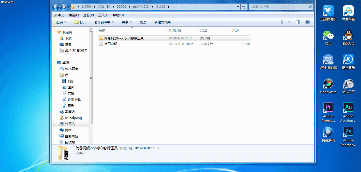Select 回收站 in navigation pane

67,142
